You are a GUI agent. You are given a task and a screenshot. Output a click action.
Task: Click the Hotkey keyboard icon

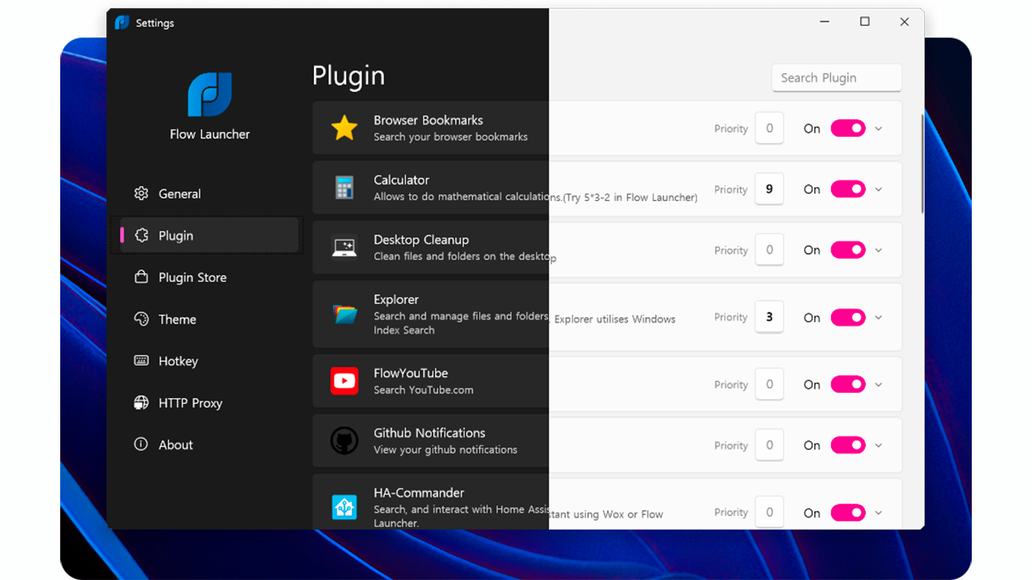coord(141,361)
